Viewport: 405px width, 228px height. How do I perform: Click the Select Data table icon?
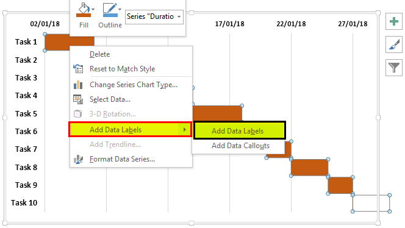coord(78,99)
